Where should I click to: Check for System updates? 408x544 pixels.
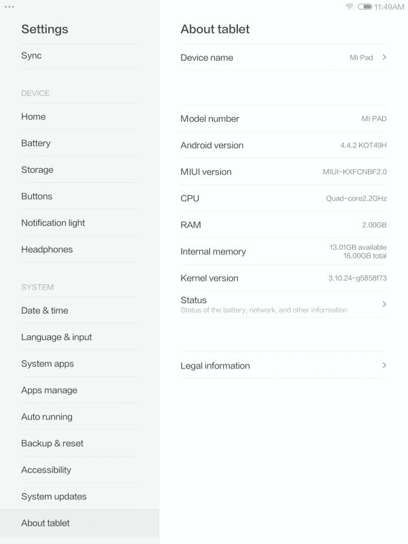[80, 496]
